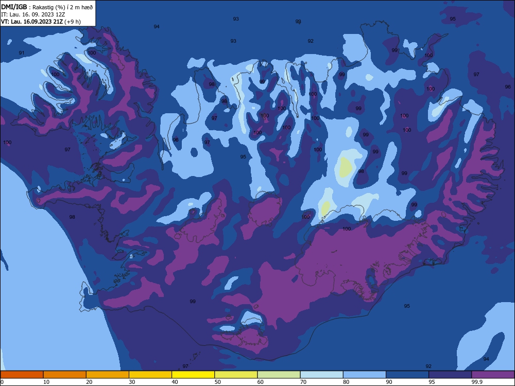Pick the pale blue 70–80 legend swatch

(x=321, y=375)
